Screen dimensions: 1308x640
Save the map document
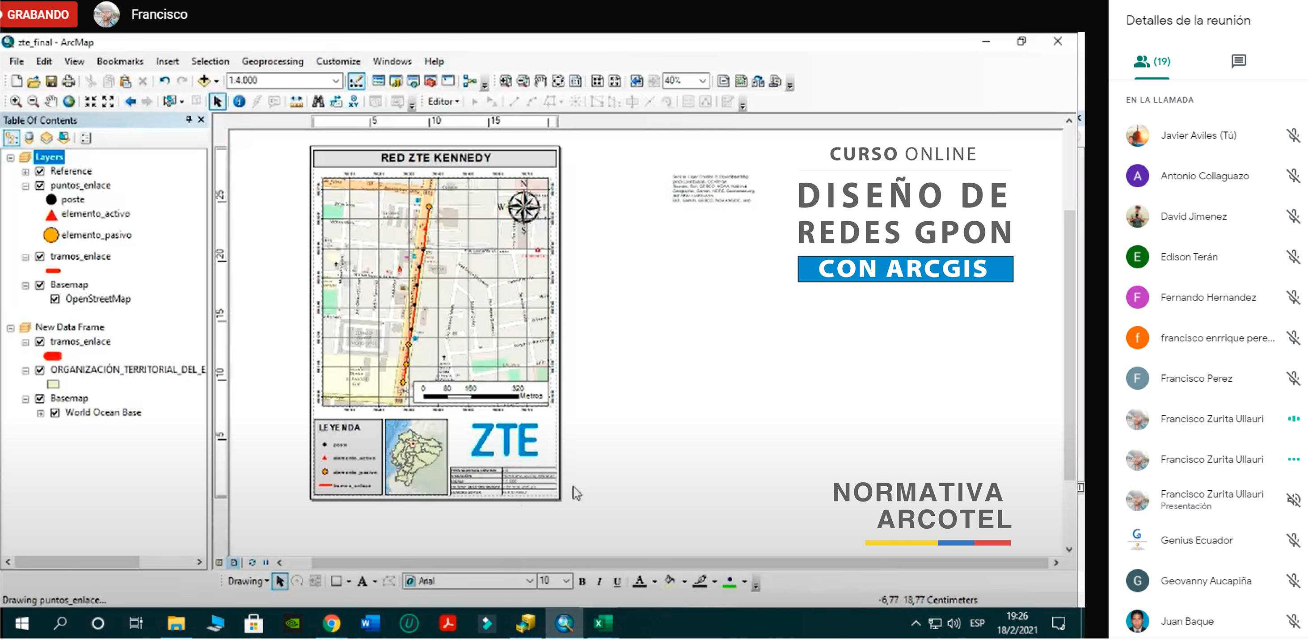[x=51, y=81]
